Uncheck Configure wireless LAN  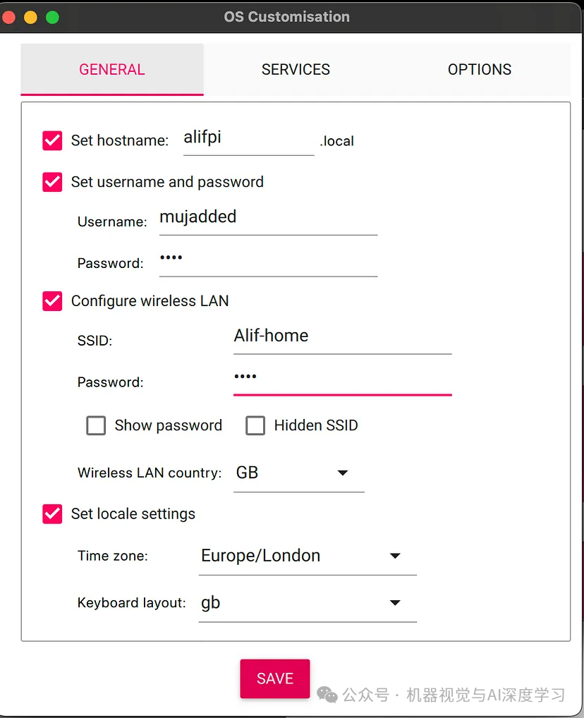[51, 301]
